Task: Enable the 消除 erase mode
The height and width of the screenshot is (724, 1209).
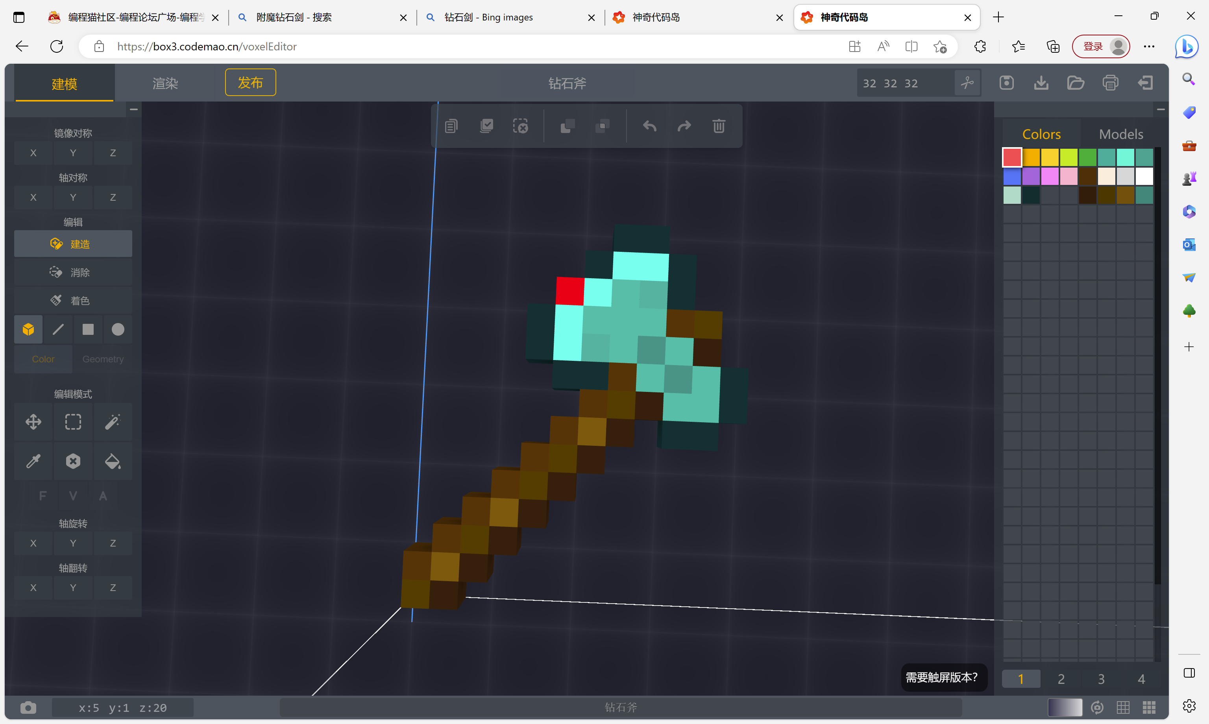Action: [x=73, y=272]
